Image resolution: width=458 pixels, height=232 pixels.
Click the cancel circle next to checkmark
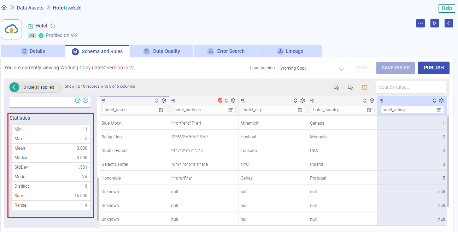pyautogui.click(x=85, y=100)
